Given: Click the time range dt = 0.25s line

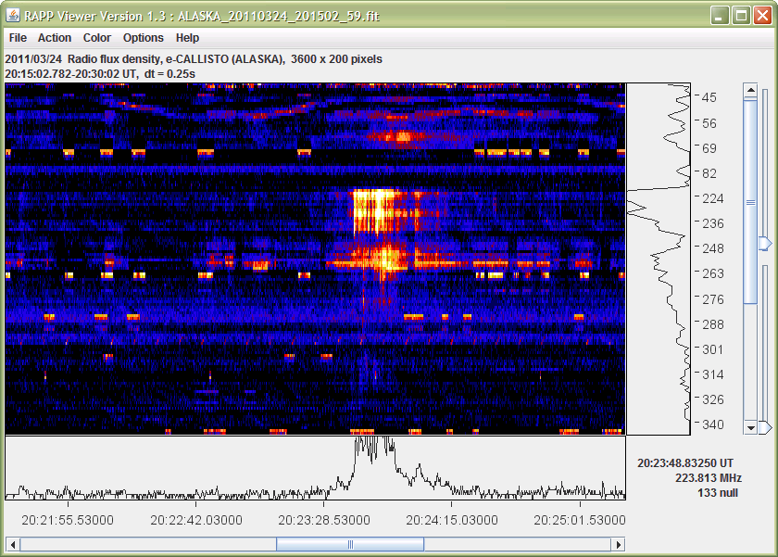Looking at the screenshot, I should pyautogui.click(x=100, y=74).
